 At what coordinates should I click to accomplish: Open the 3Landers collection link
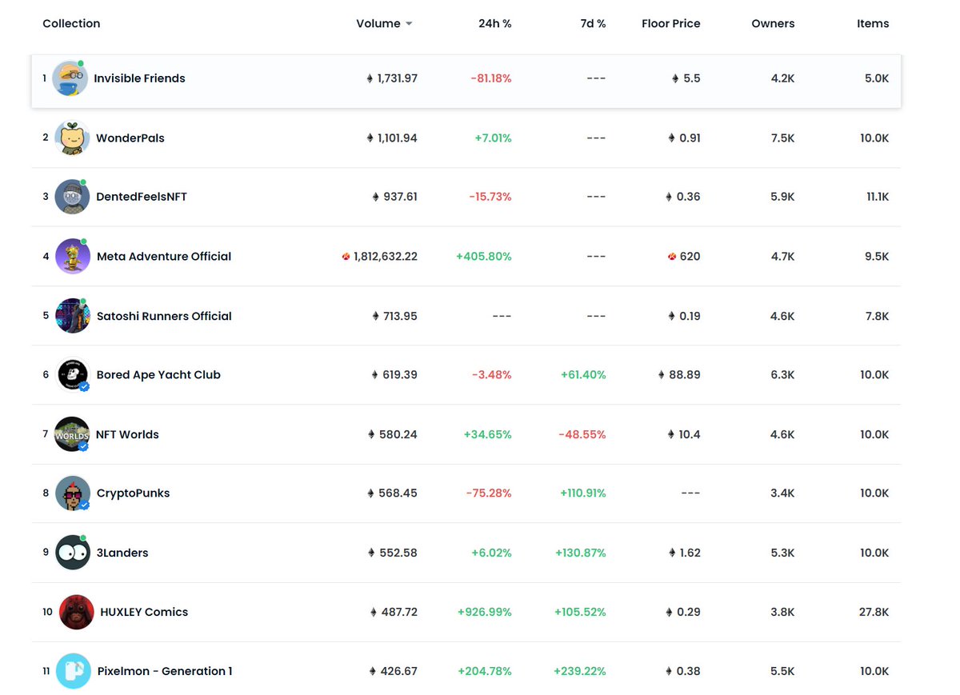(122, 553)
